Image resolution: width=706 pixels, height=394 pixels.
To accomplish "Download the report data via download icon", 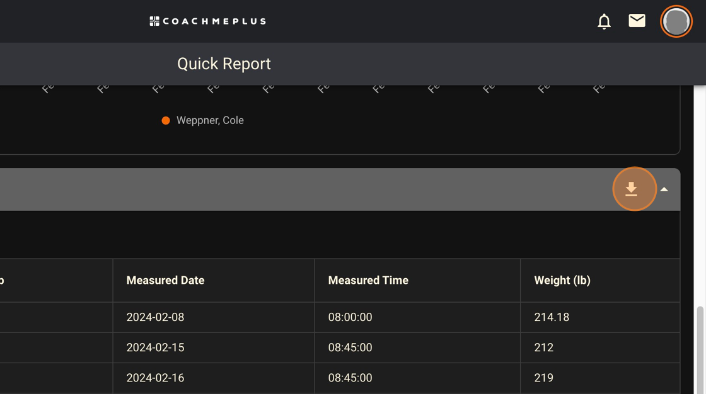I will [x=634, y=189].
